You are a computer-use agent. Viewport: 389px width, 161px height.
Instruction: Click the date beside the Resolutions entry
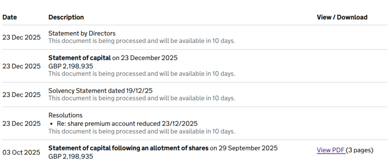tap(21, 123)
